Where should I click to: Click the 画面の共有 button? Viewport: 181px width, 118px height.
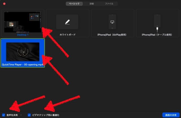tap(171, 115)
